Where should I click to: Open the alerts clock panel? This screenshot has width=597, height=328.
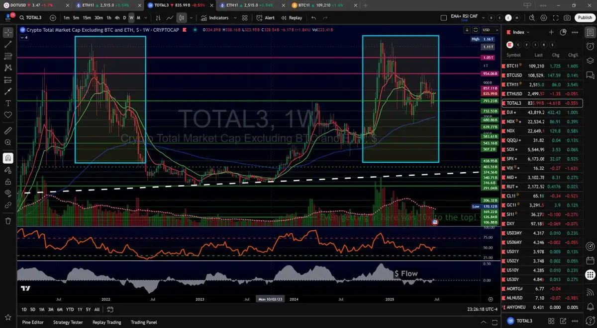[590, 47]
